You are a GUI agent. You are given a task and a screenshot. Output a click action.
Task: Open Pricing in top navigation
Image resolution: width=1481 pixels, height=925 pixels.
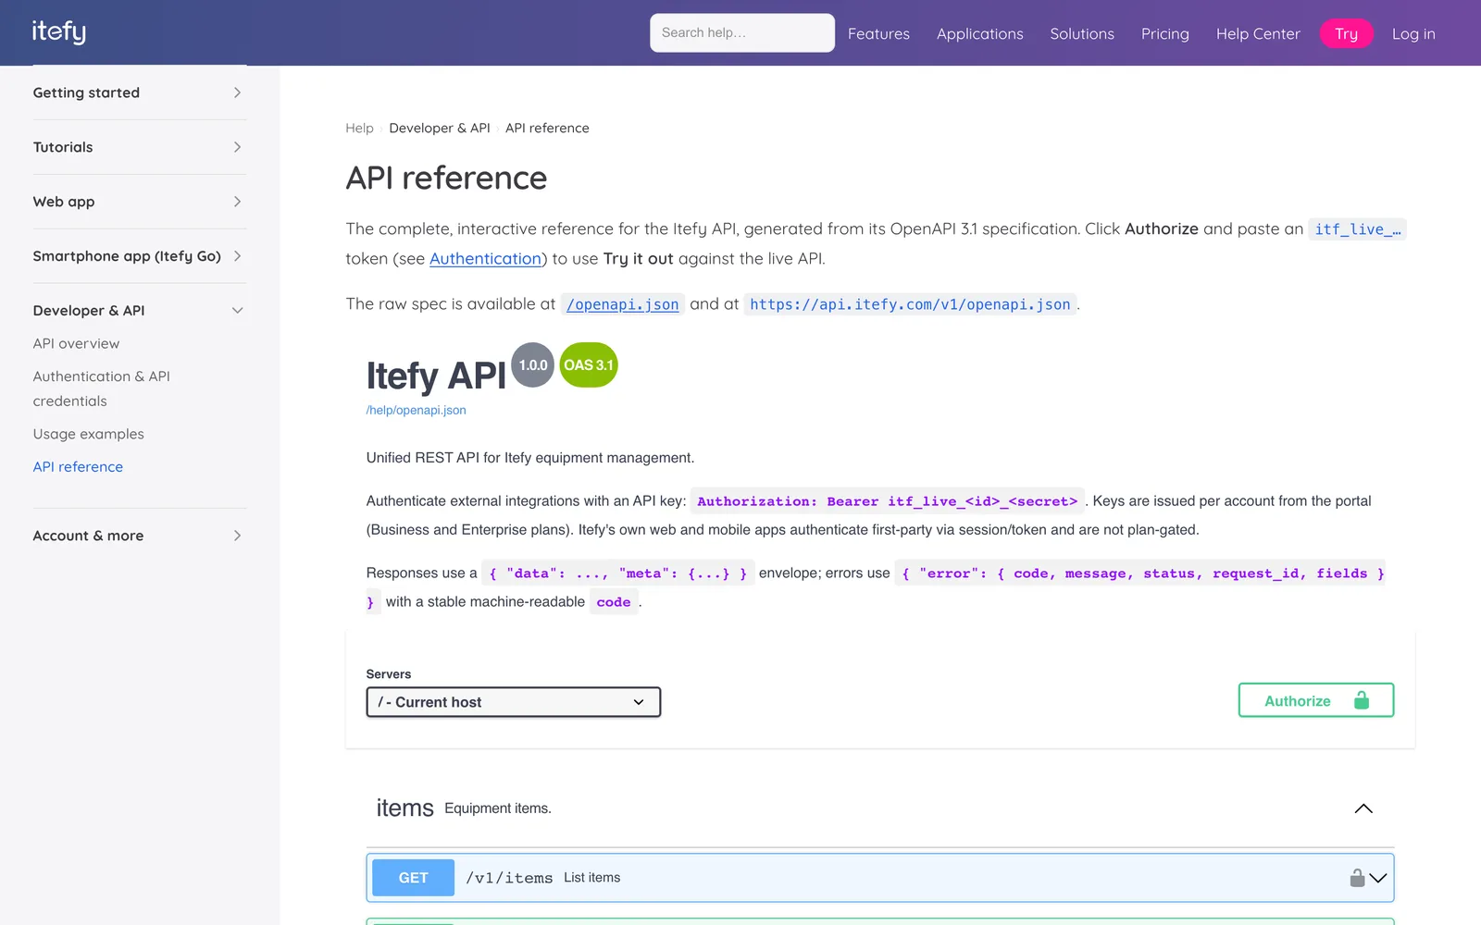coord(1165,33)
